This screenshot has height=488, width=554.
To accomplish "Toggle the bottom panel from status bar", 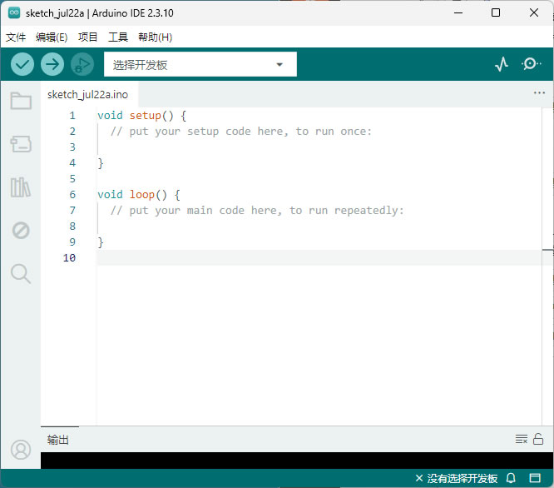I will coord(535,479).
